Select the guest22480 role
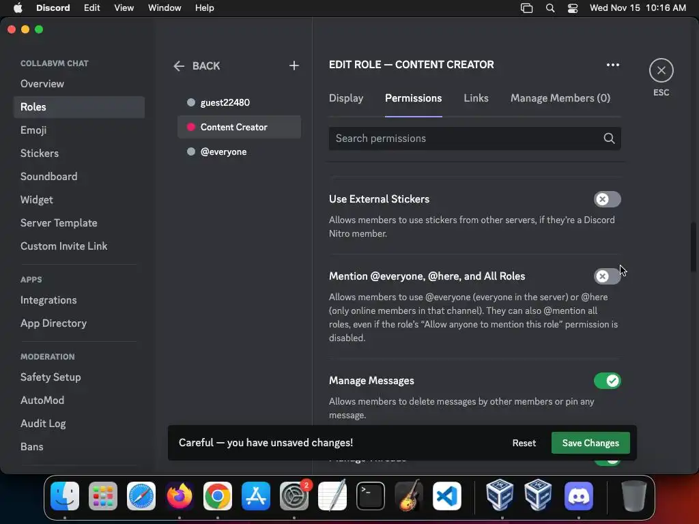 (x=239, y=102)
